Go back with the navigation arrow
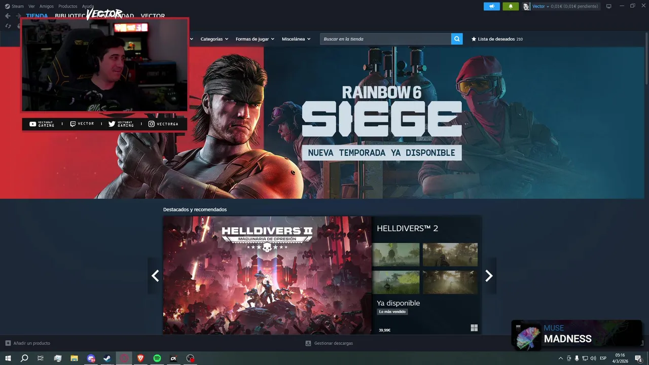This screenshot has height=365, width=649. [8, 16]
